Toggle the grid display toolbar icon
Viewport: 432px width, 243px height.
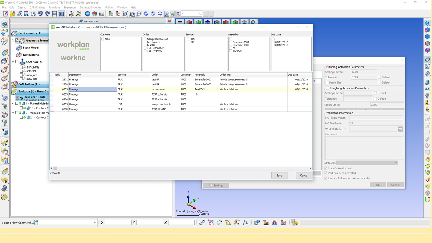coord(54,14)
